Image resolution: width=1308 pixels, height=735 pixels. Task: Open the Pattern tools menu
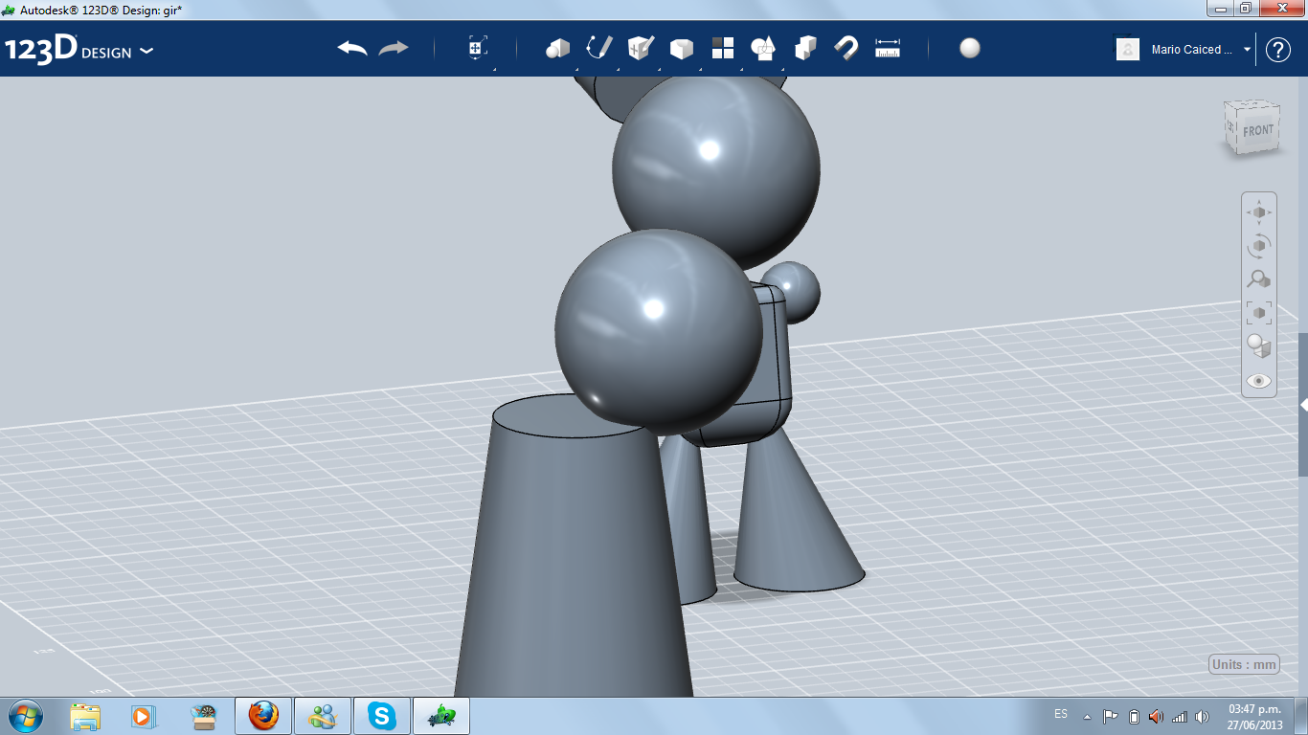coord(723,49)
